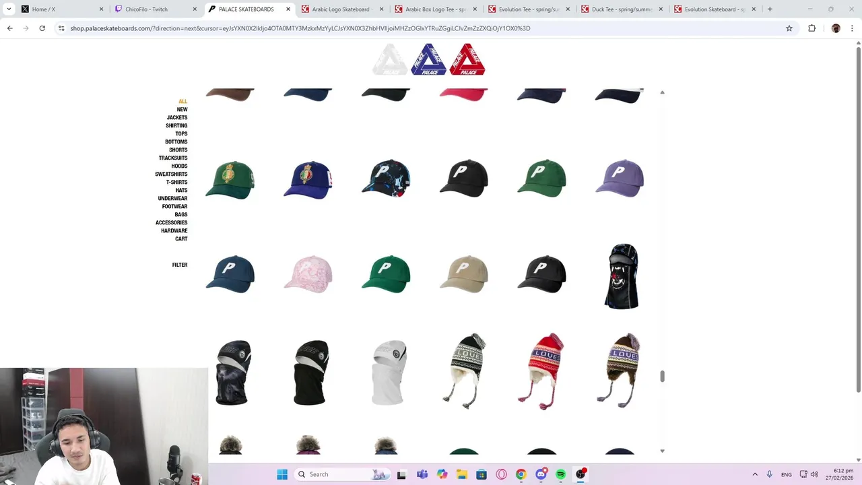862x485 pixels.
Task: Switch to the Duck Tee tab
Action: click(621, 9)
